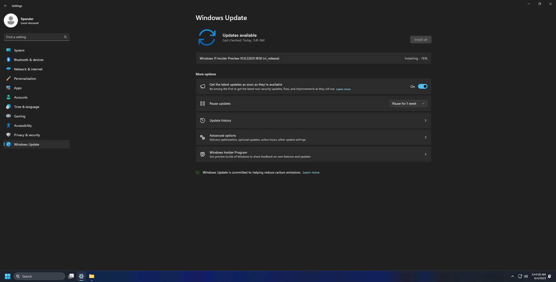The height and width of the screenshot is (282, 556).
Task: Open the Update history row
Action: pyautogui.click(x=313, y=120)
